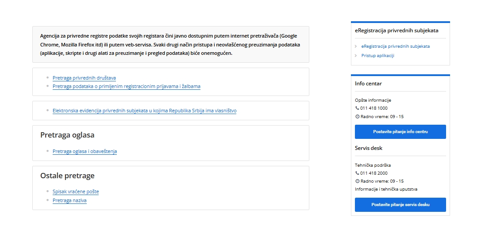Viewport: 489px width, 245px height.
Task: Click the clock icon under Servis desk
Action: click(357, 181)
